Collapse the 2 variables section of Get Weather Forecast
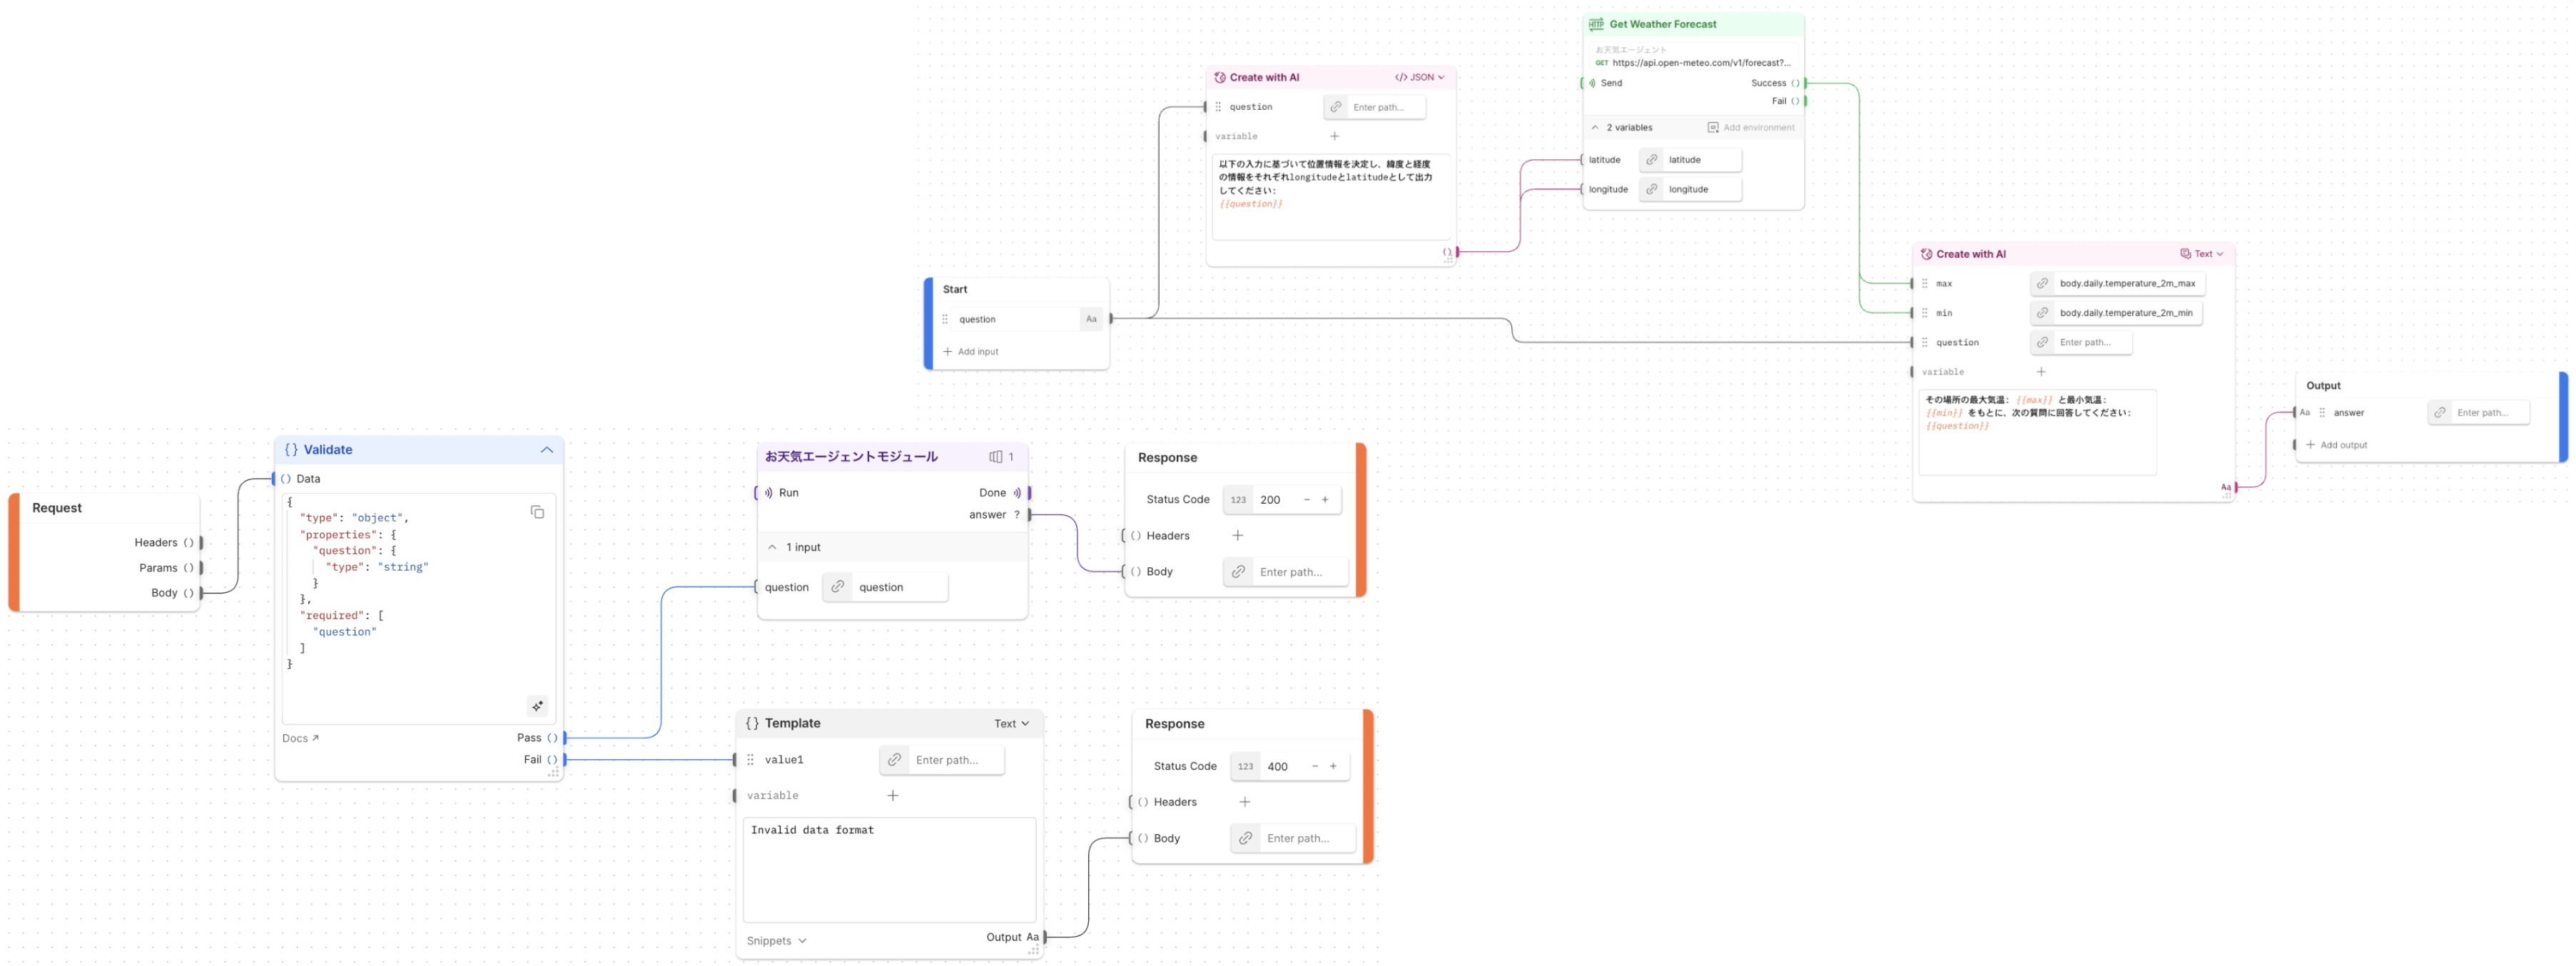The width and height of the screenshot is (2576, 966). click(x=1595, y=127)
